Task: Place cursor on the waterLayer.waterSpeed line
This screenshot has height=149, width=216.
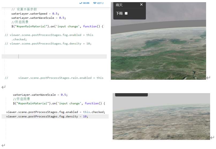Action: [x=35, y=13]
